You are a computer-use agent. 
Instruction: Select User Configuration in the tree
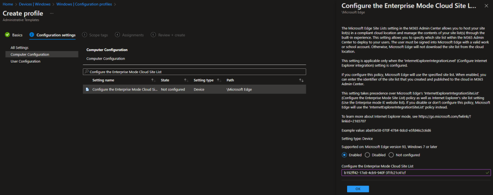coord(26,61)
